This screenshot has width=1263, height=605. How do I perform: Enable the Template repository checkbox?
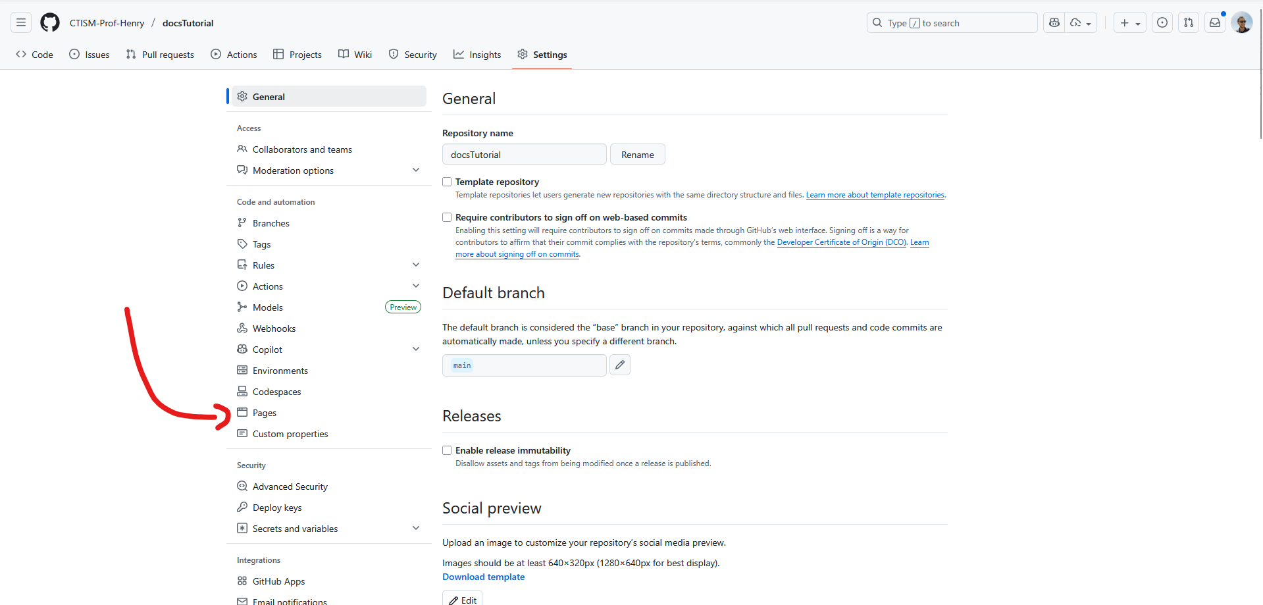coord(447,182)
